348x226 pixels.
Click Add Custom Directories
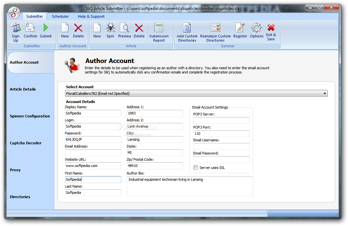187,32
